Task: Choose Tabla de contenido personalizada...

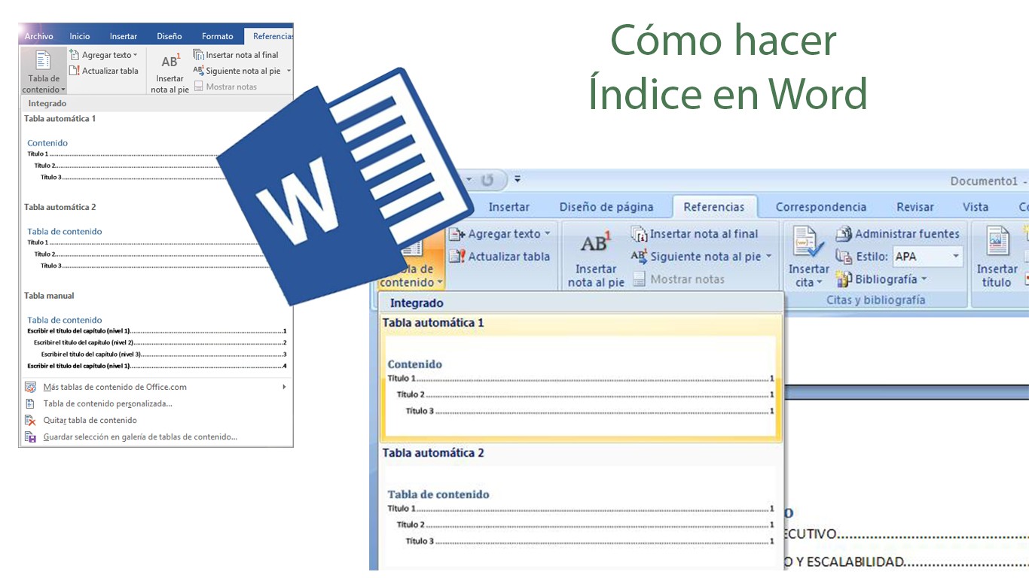Action: point(155,403)
